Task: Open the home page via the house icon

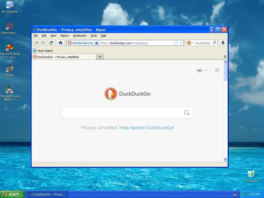Action: coord(61,43)
